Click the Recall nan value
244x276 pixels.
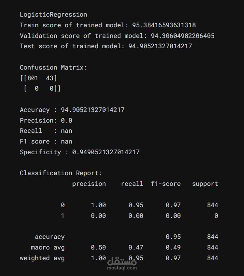click(67, 131)
